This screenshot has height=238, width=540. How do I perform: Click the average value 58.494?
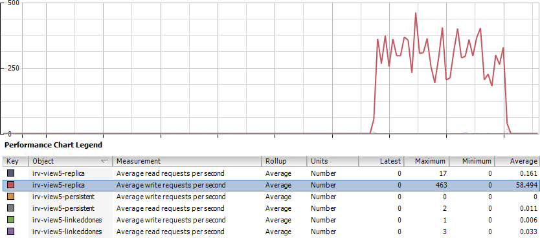pyautogui.click(x=527, y=185)
